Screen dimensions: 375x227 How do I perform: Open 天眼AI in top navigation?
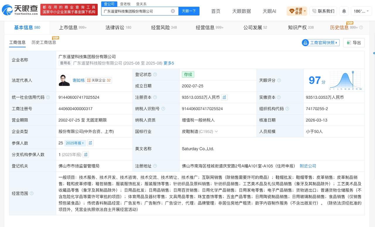pyautogui.click(x=270, y=11)
